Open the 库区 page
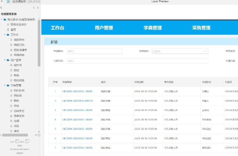238x156 pixels. (x=17, y=126)
